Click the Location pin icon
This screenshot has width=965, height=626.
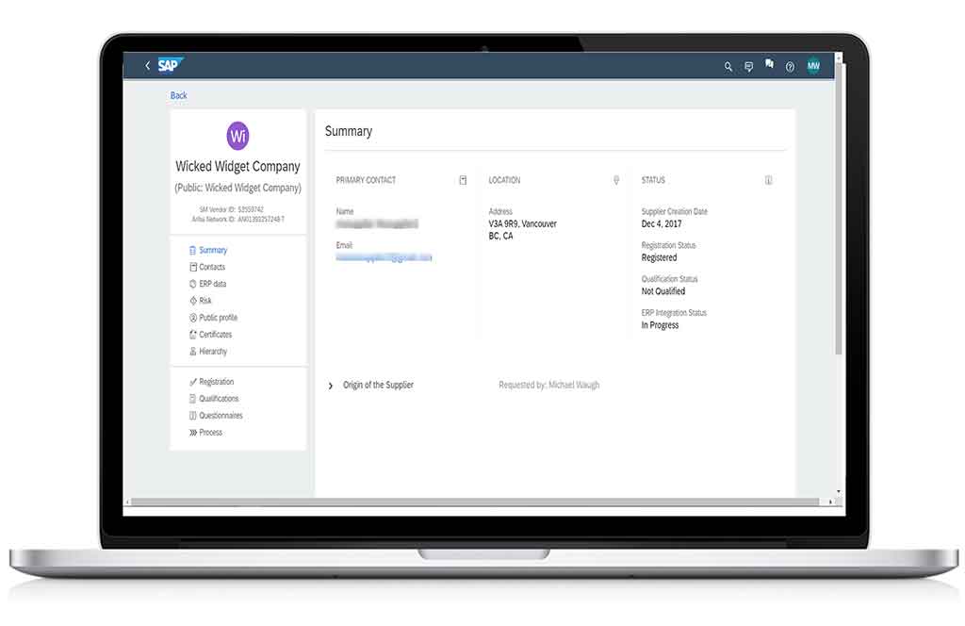pos(616,180)
